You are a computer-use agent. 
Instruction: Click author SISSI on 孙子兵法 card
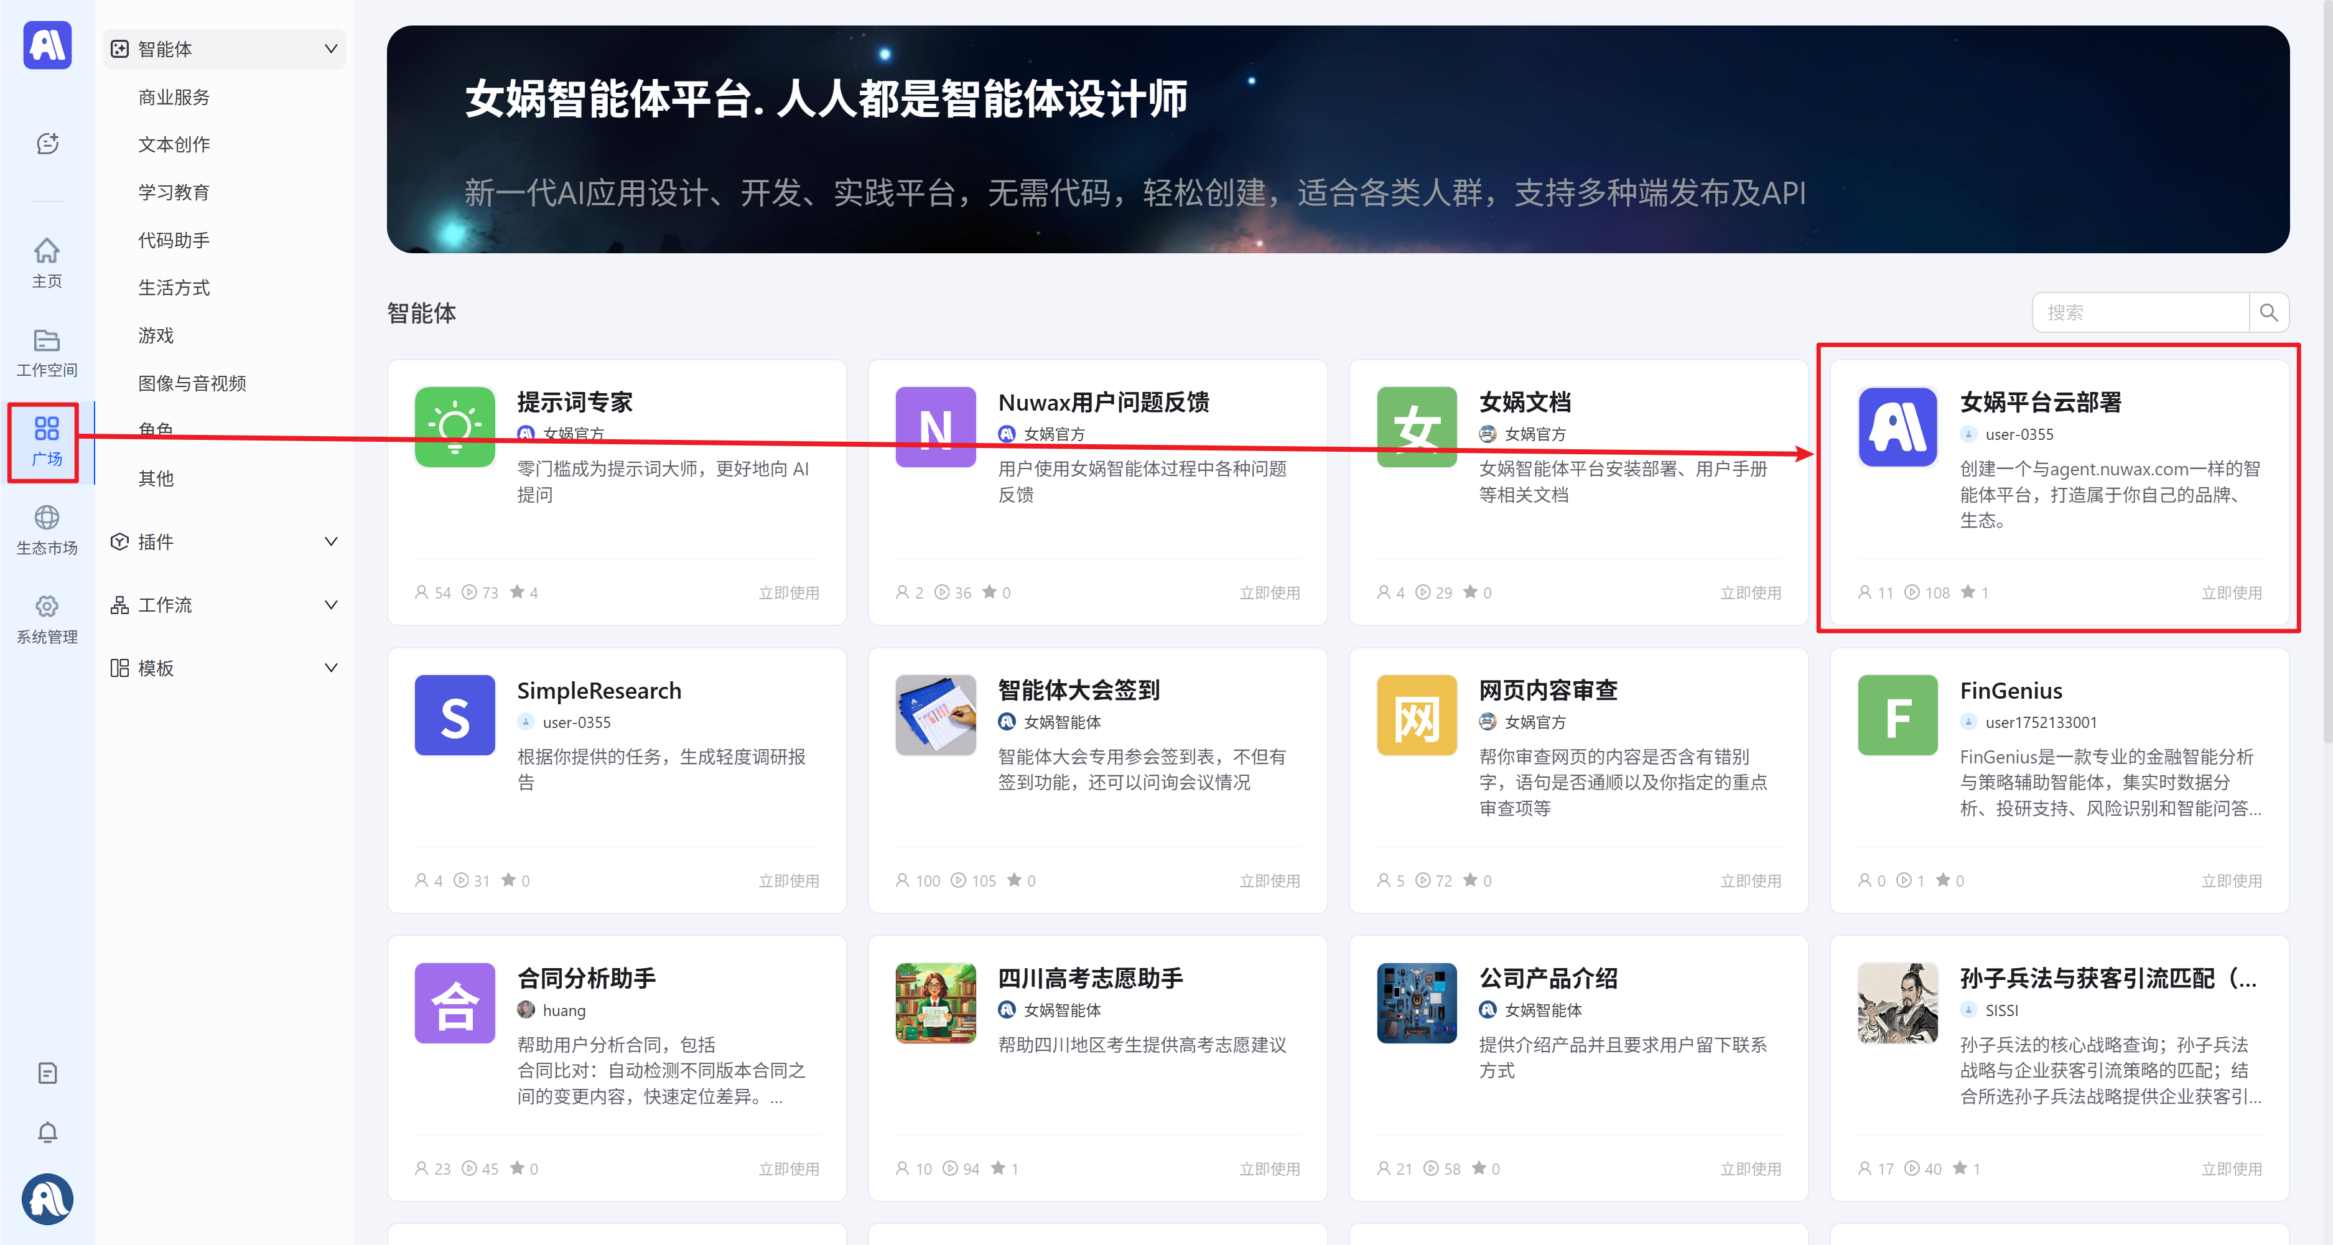(2001, 1010)
